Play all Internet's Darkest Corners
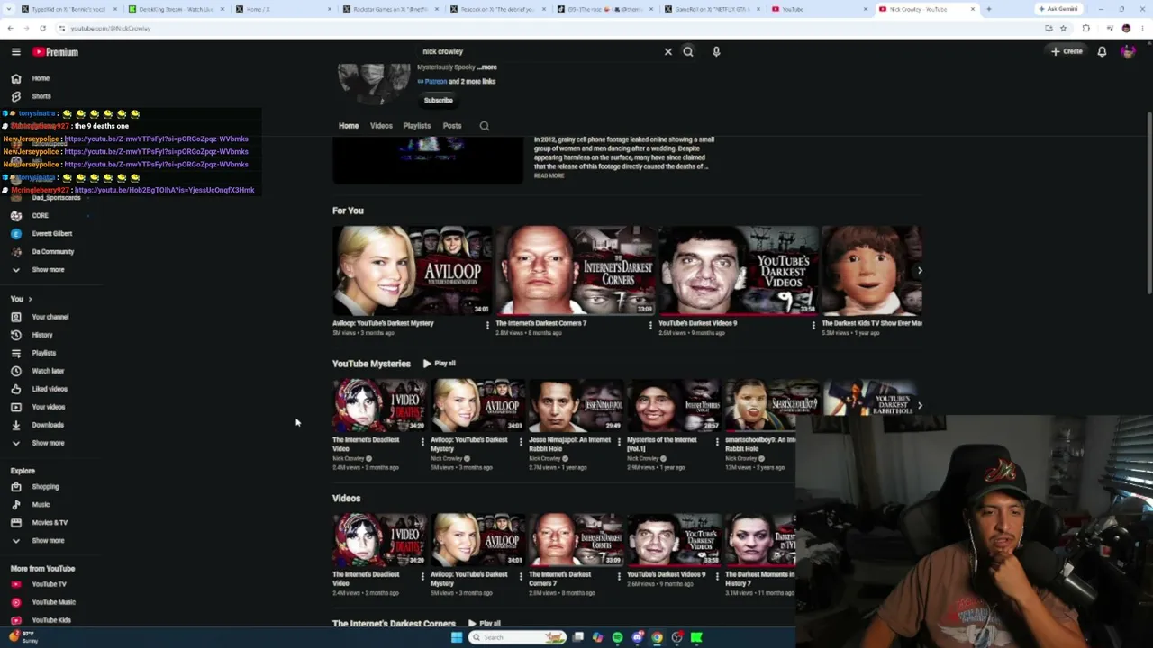This screenshot has width=1153, height=648. pos(485,623)
